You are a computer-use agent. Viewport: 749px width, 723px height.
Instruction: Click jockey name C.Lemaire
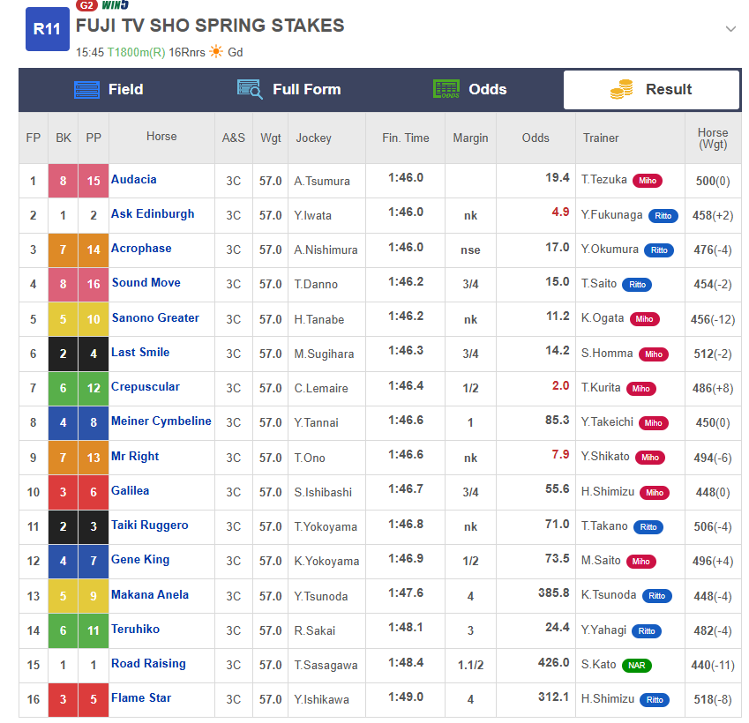[321, 388]
